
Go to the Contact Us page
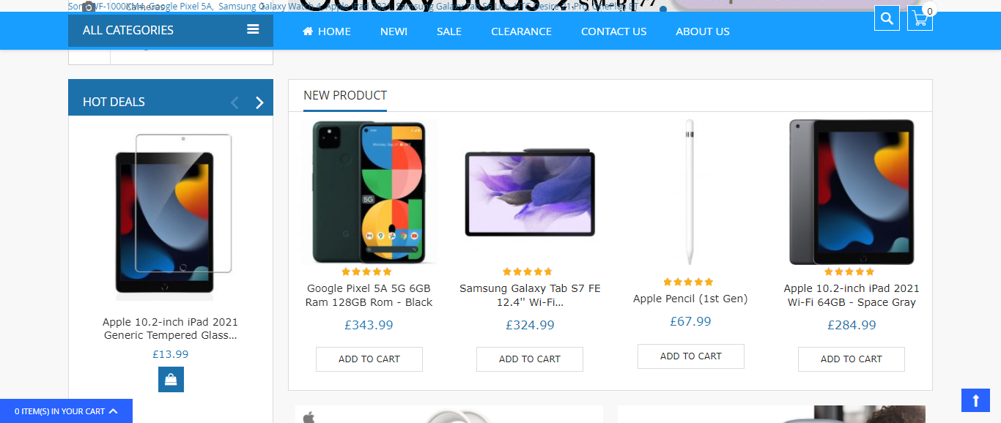tap(613, 31)
